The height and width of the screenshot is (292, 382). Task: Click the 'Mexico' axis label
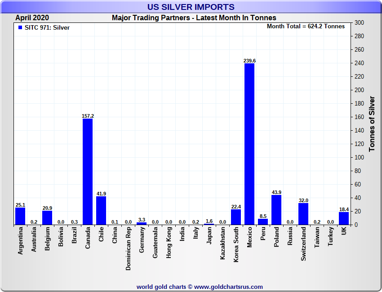[x=249, y=237]
